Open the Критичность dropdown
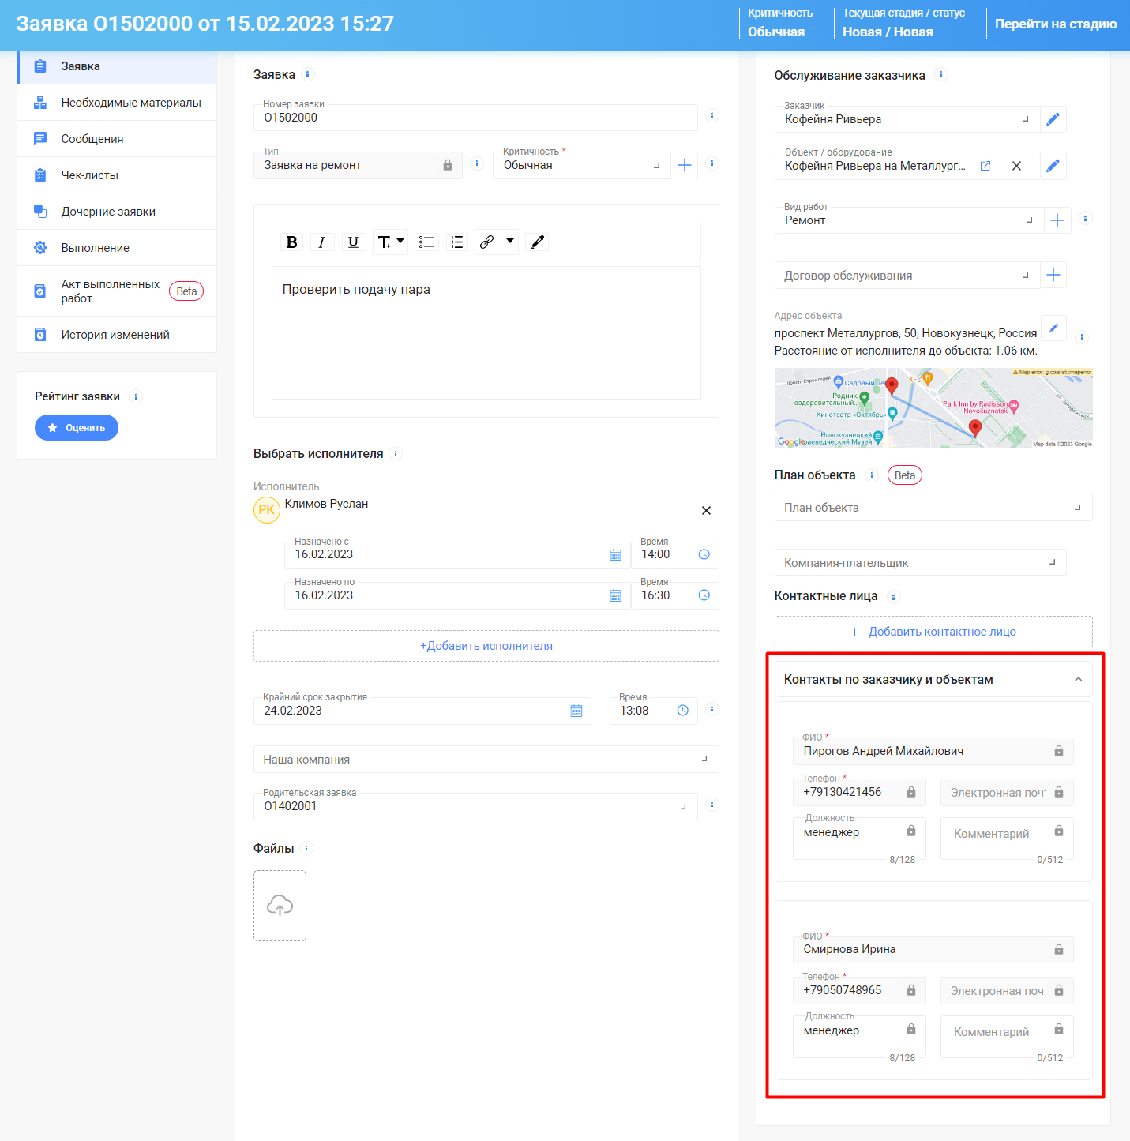 [582, 165]
